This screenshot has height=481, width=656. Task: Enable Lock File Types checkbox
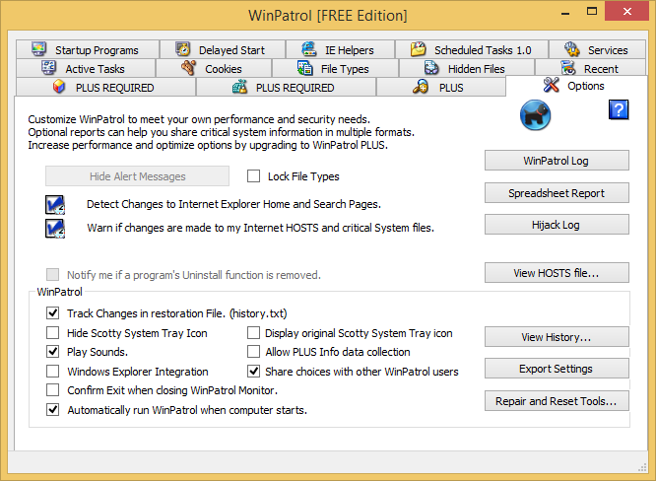click(x=253, y=176)
